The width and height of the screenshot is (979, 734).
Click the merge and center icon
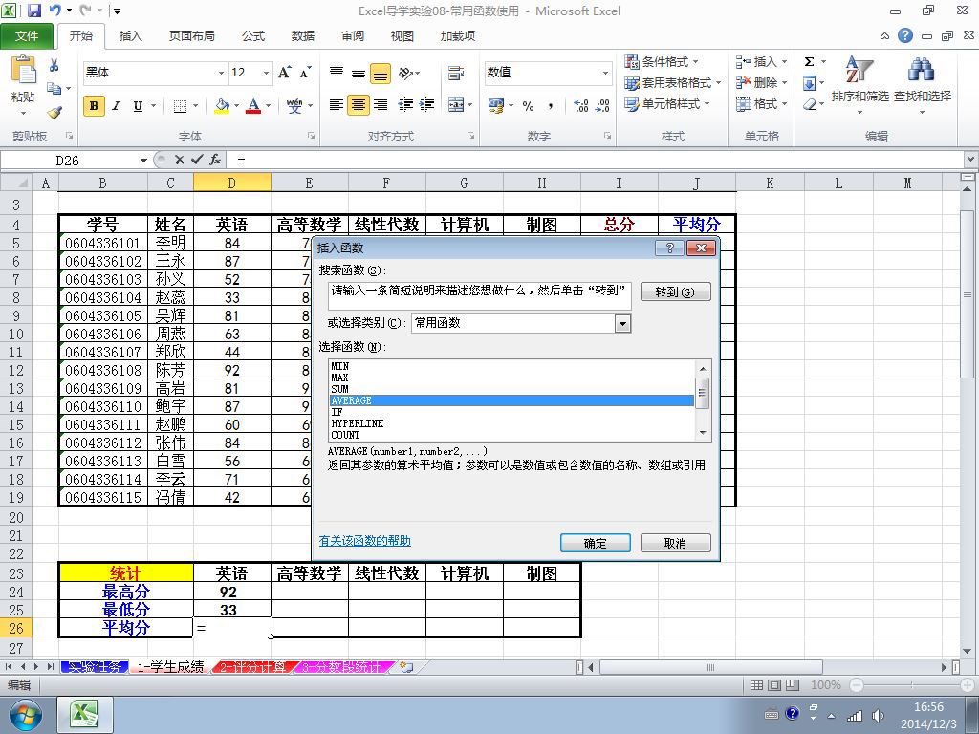(456, 105)
